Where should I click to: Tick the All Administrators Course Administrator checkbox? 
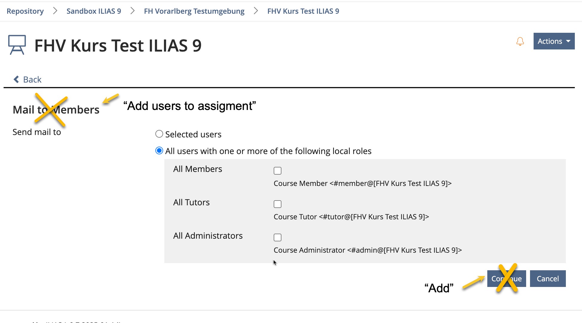pos(278,237)
